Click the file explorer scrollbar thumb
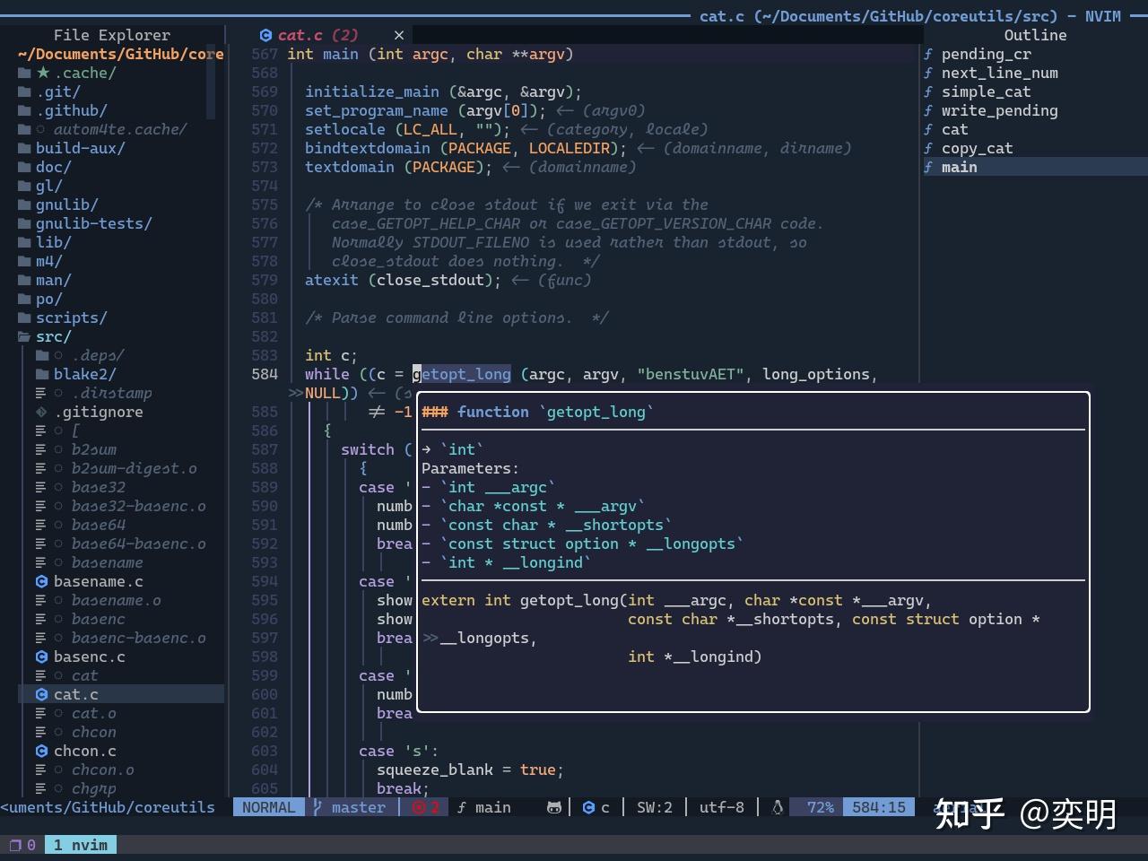This screenshot has width=1148, height=861. point(211,82)
